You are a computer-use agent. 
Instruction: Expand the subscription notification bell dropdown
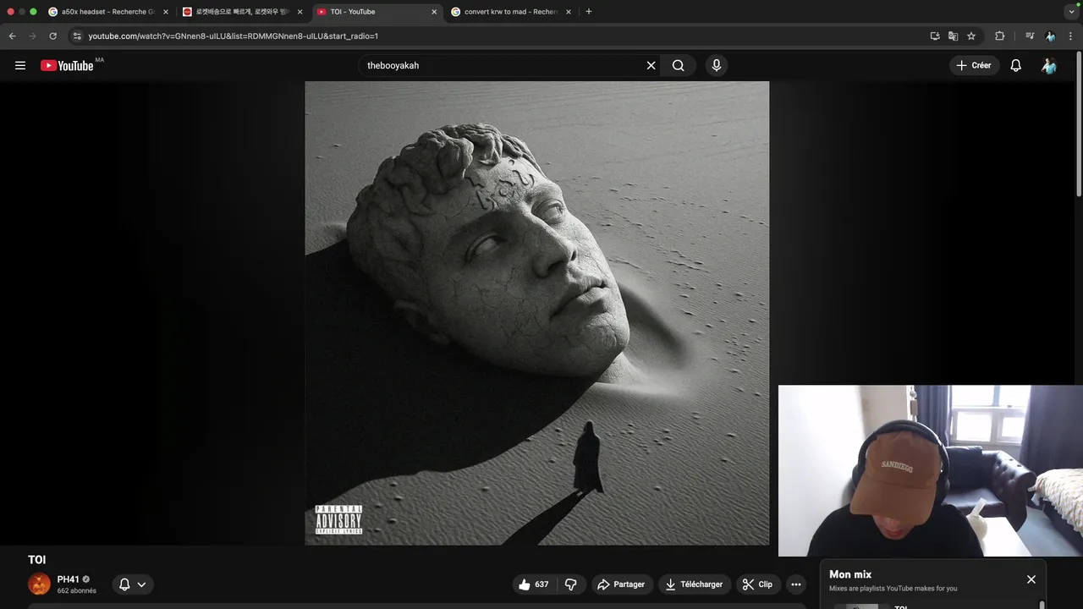point(133,584)
